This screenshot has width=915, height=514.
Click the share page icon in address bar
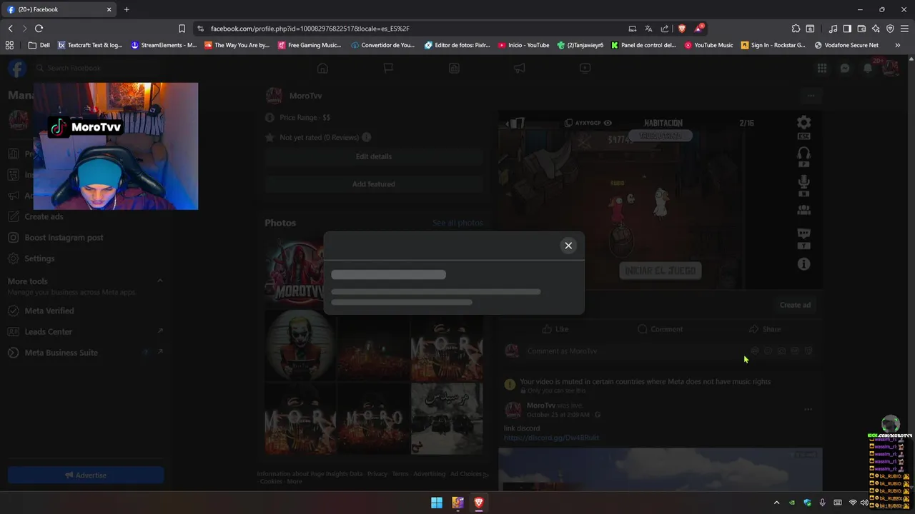pyautogui.click(x=665, y=29)
